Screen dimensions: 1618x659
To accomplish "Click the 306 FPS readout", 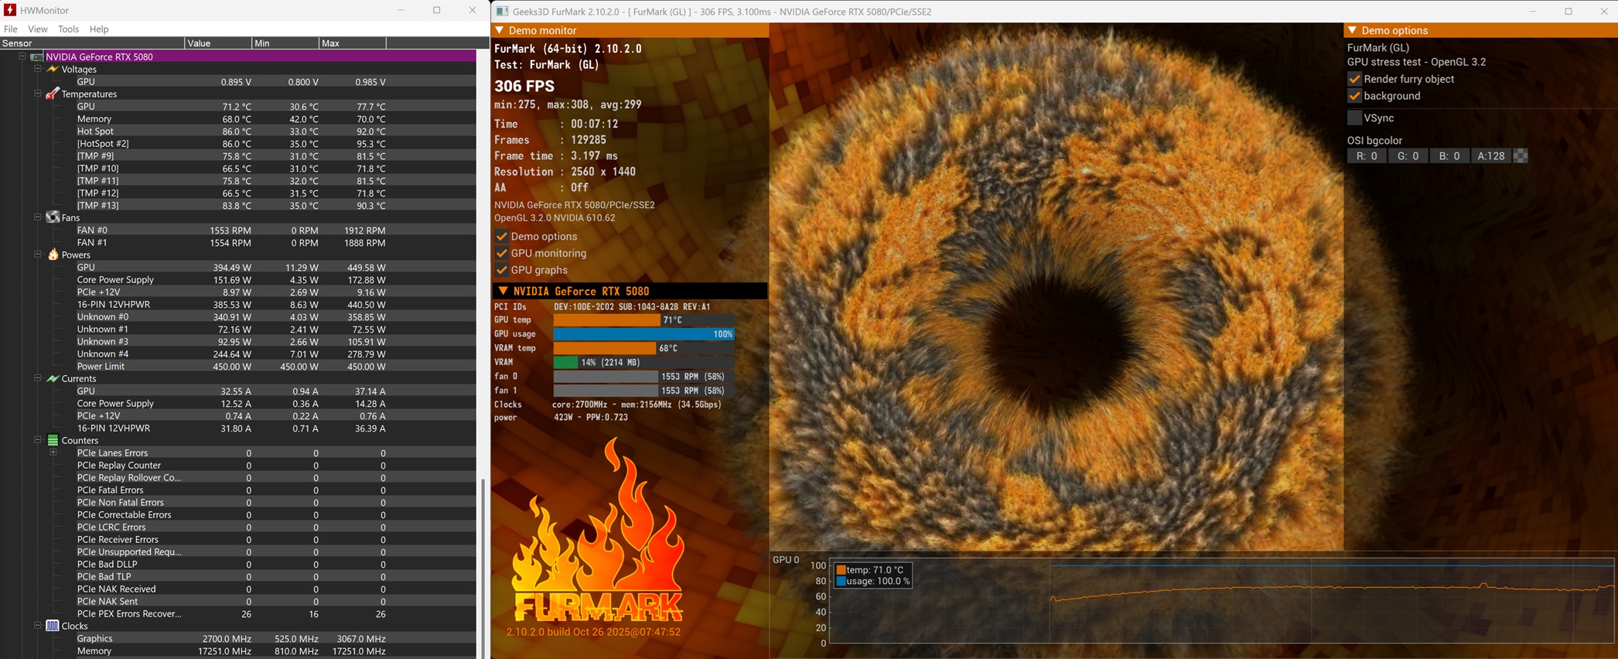I will (x=524, y=86).
